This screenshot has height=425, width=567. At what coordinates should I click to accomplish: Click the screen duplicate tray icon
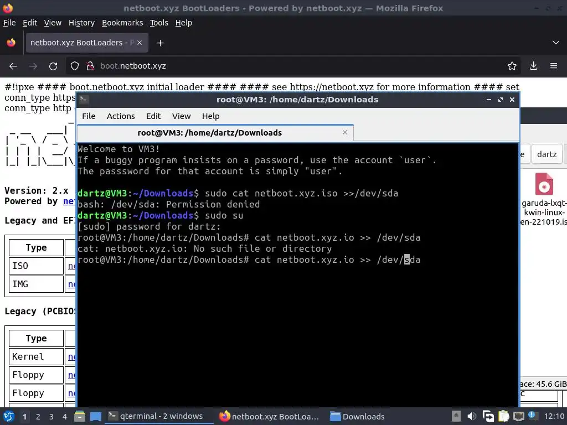click(488, 417)
